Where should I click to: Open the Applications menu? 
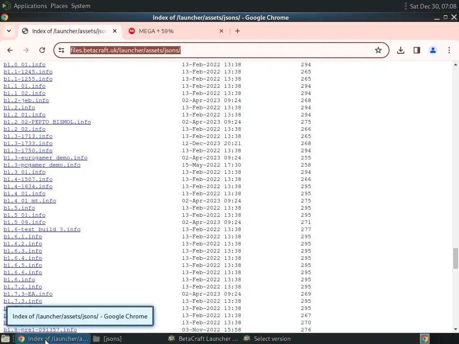pyautogui.click(x=30, y=6)
